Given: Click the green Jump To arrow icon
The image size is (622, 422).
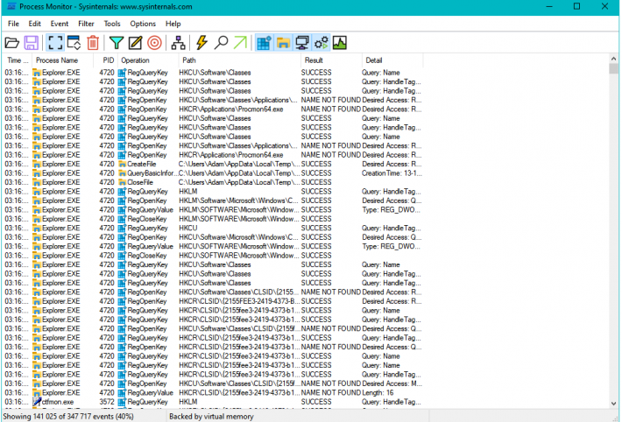Looking at the screenshot, I should point(240,43).
